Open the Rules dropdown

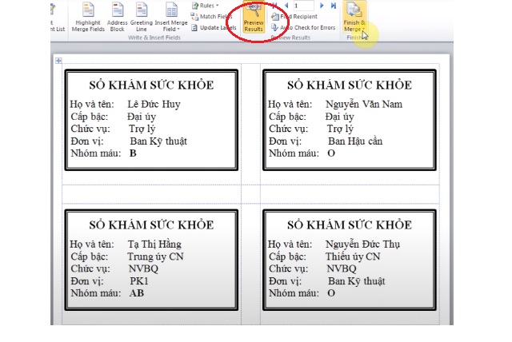click(x=205, y=6)
